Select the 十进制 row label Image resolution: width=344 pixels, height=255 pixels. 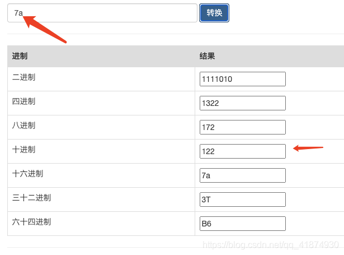coord(23,150)
